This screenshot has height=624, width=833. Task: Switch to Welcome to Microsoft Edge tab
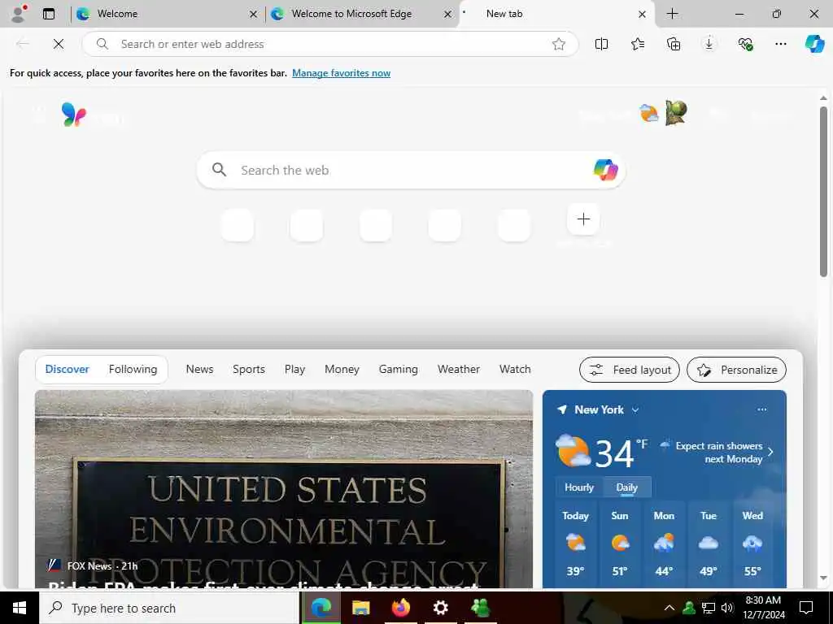tap(361, 14)
